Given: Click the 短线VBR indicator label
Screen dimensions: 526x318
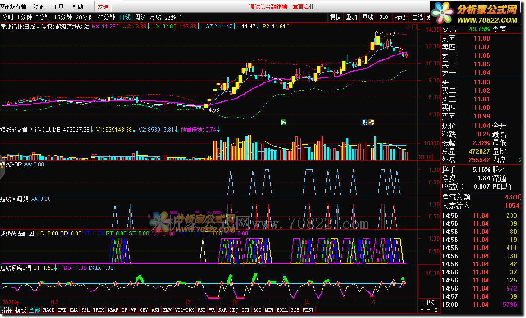Looking at the screenshot, I should tap(11, 164).
